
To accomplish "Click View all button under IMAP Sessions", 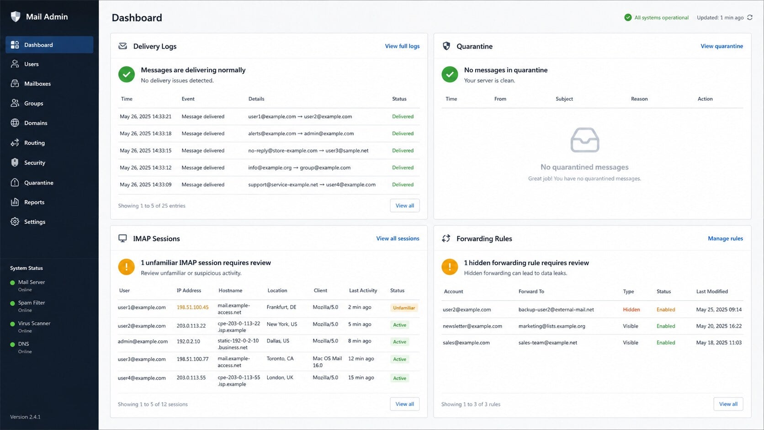I will [405, 404].
